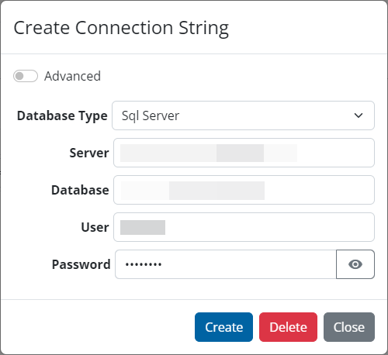Select the Sql Server text in dropdown

click(x=151, y=115)
